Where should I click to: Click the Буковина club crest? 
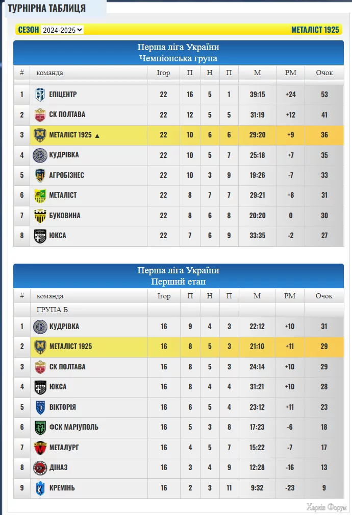click(40, 216)
